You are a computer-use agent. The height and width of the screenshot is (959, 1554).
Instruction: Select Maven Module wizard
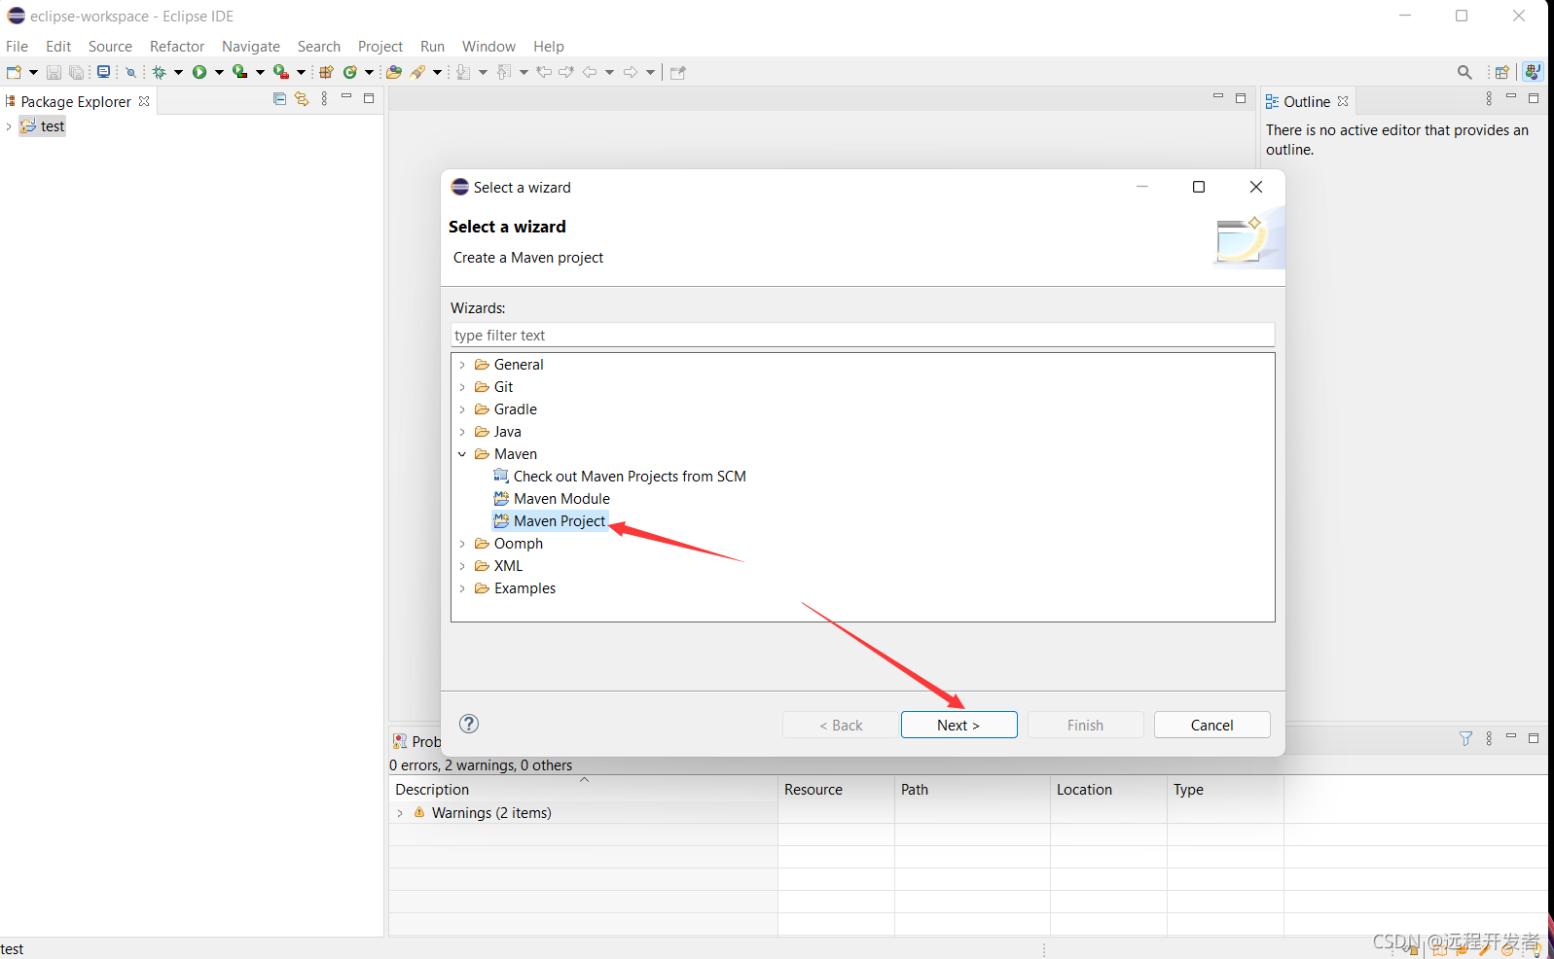tap(552, 499)
